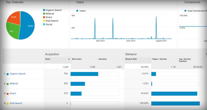
Task: Click Referral green legend swatch
Action: click(x=44, y=13)
